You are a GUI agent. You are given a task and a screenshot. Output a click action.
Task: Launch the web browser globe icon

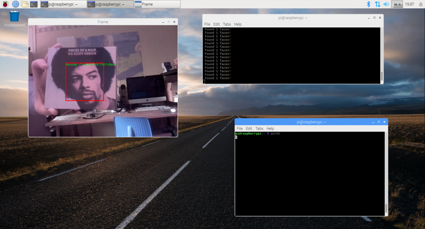tap(15, 4)
